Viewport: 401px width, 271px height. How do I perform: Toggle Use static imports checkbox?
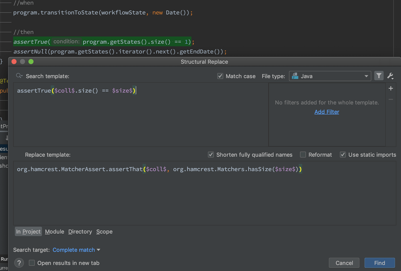tap(343, 155)
